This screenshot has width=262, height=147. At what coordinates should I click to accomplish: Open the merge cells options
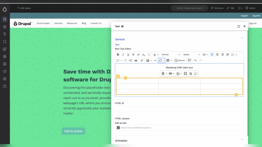pos(179,74)
